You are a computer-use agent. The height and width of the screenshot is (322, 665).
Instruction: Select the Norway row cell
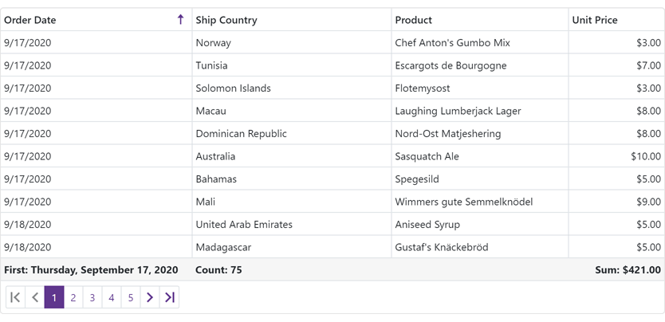213,43
